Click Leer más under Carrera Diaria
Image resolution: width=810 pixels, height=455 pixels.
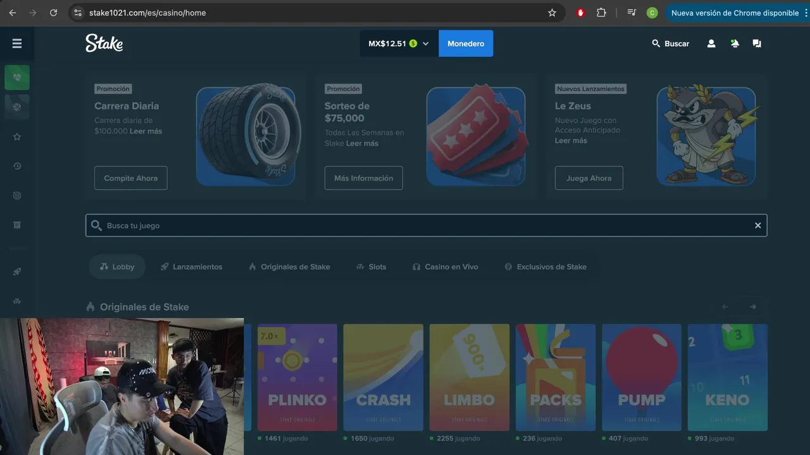pyautogui.click(x=146, y=131)
